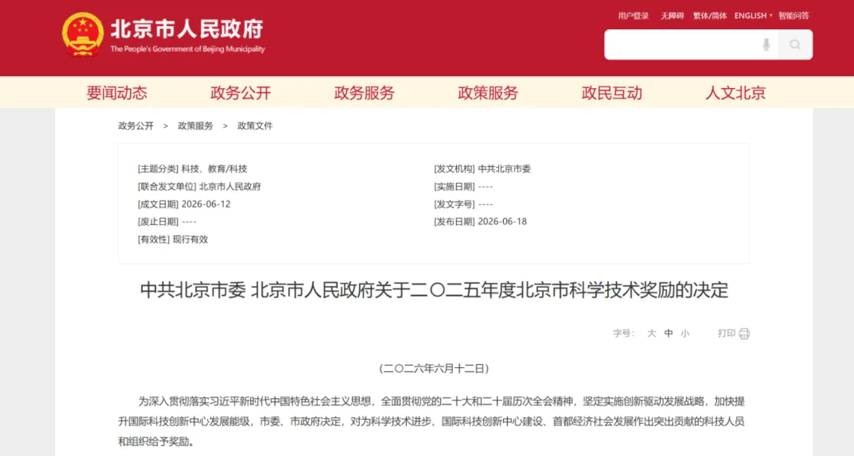
Task: Switch to 繁体/简体 character toggle
Action: (x=710, y=16)
